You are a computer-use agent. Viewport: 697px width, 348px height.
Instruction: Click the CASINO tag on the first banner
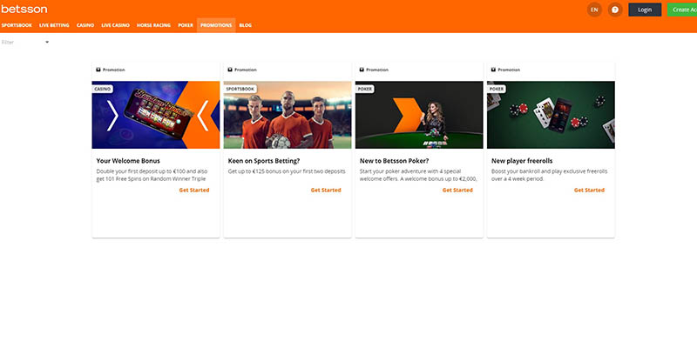tap(103, 89)
